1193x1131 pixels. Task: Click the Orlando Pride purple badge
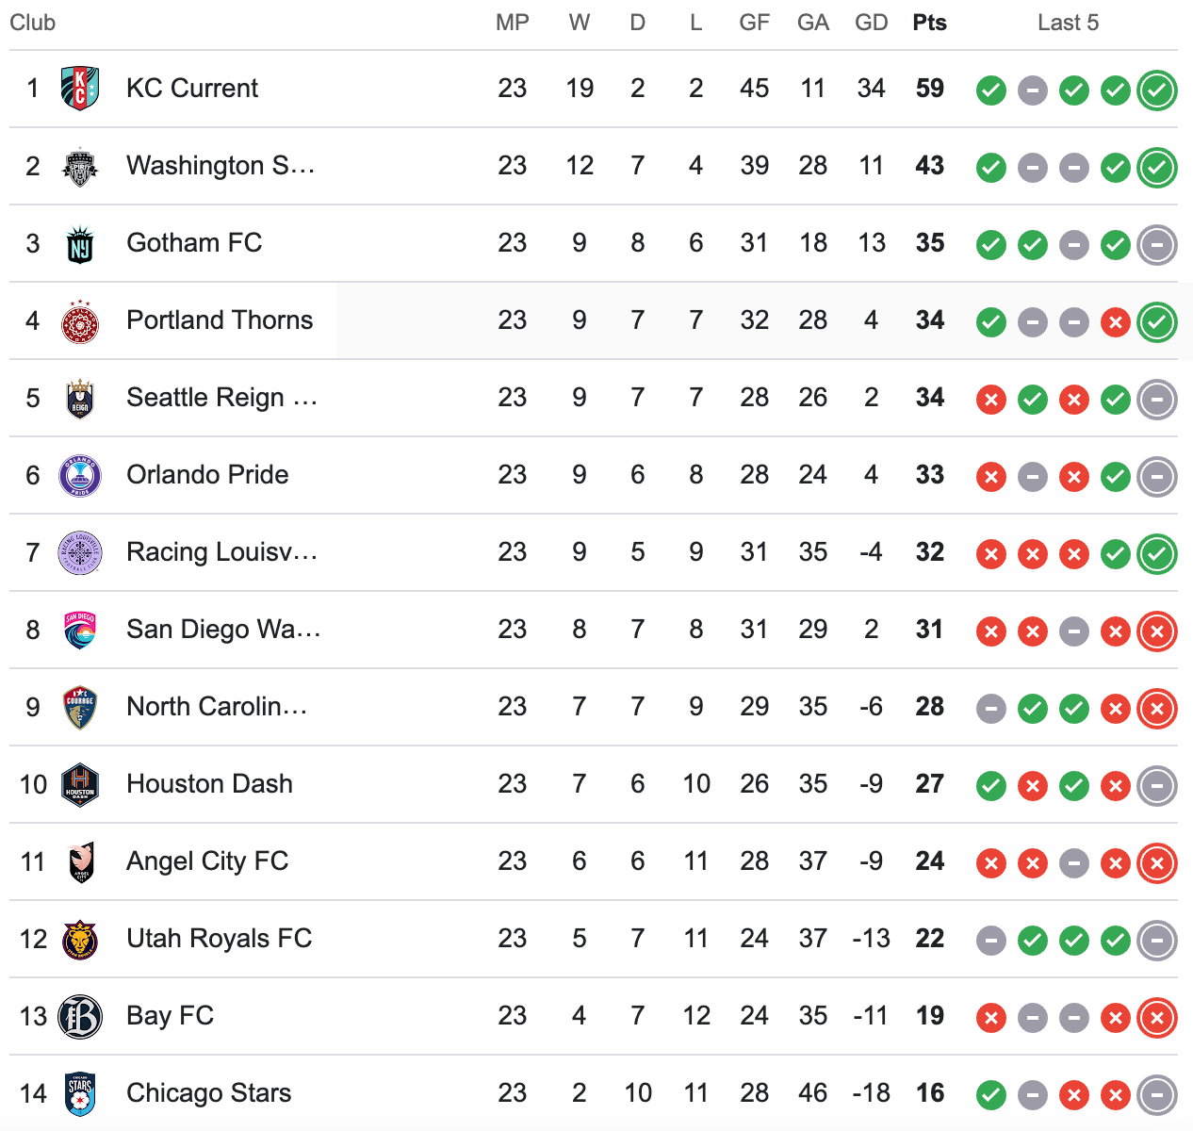coord(80,475)
